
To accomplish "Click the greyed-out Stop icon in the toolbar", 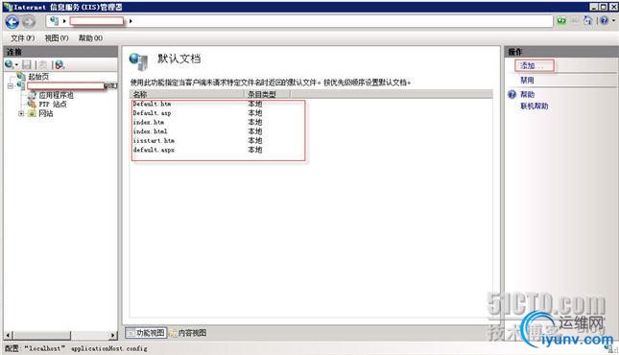I will 575,20.
